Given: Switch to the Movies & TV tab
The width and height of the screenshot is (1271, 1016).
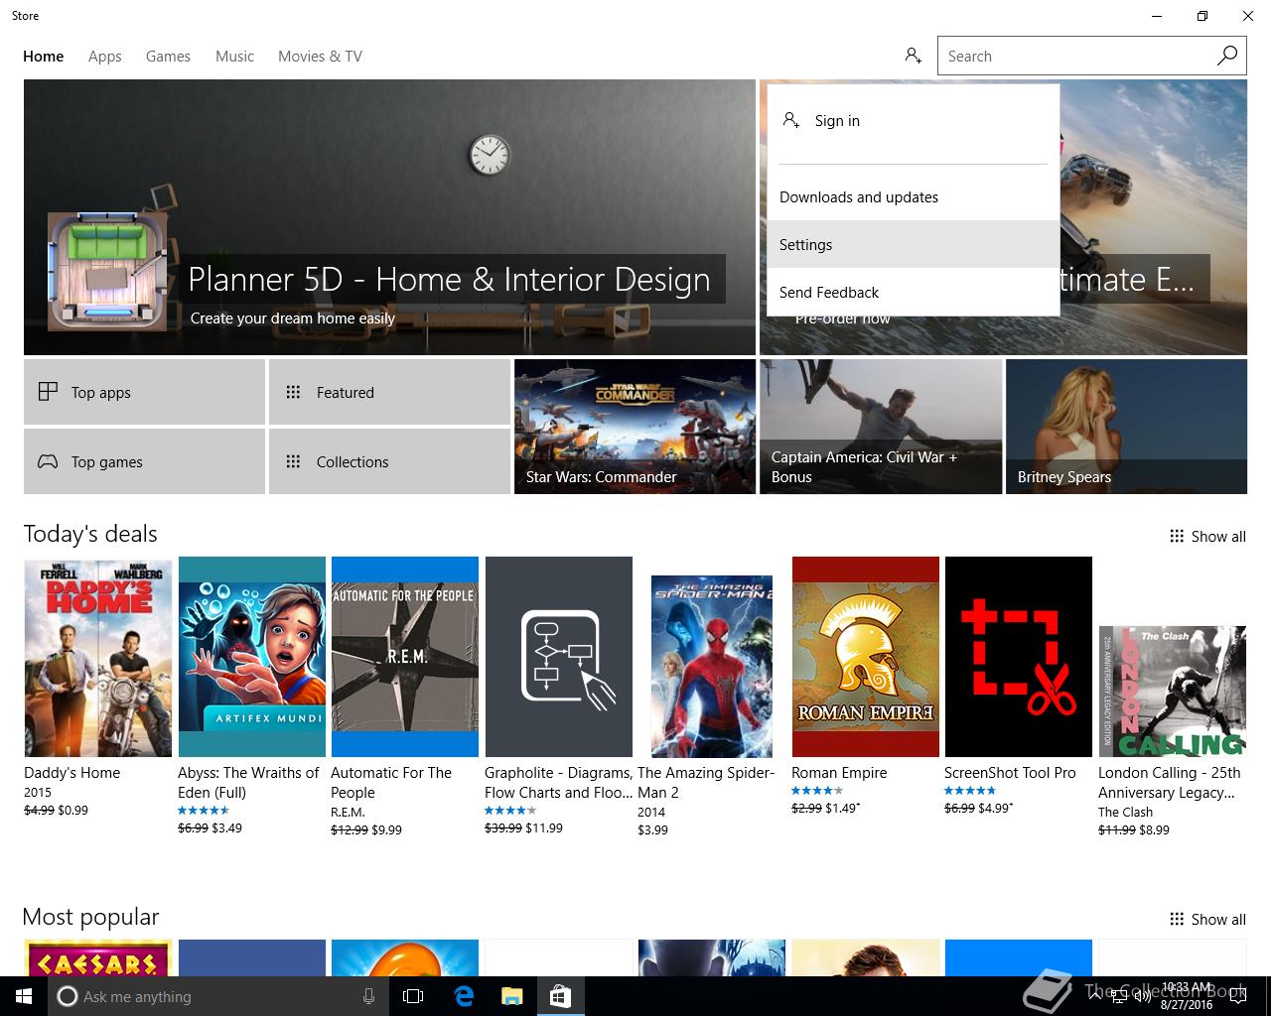Looking at the screenshot, I should coord(320,57).
